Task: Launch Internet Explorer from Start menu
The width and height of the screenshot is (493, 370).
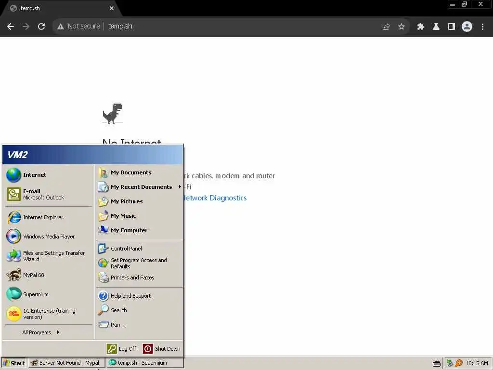Action: 49,217
